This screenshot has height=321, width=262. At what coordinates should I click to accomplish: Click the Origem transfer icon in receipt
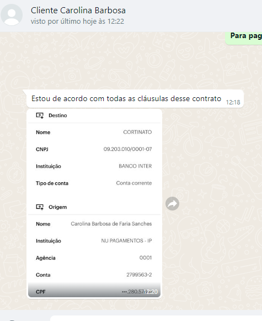click(x=40, y=207)
